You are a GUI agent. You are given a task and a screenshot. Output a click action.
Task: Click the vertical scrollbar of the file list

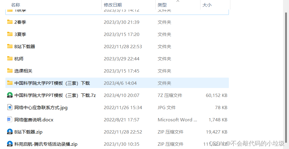(286, 77)
